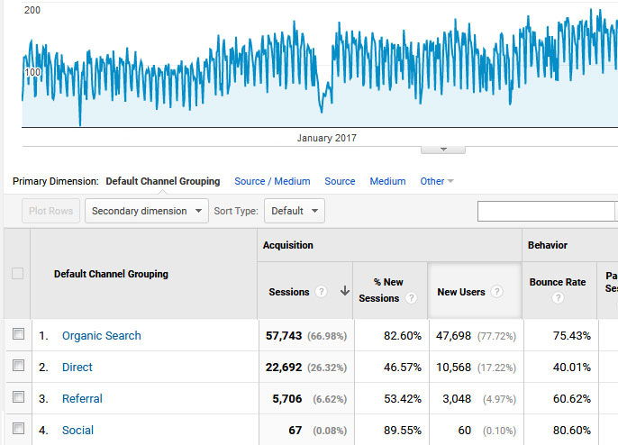Click the 75.43% bounce rate cell

(572, 336)
